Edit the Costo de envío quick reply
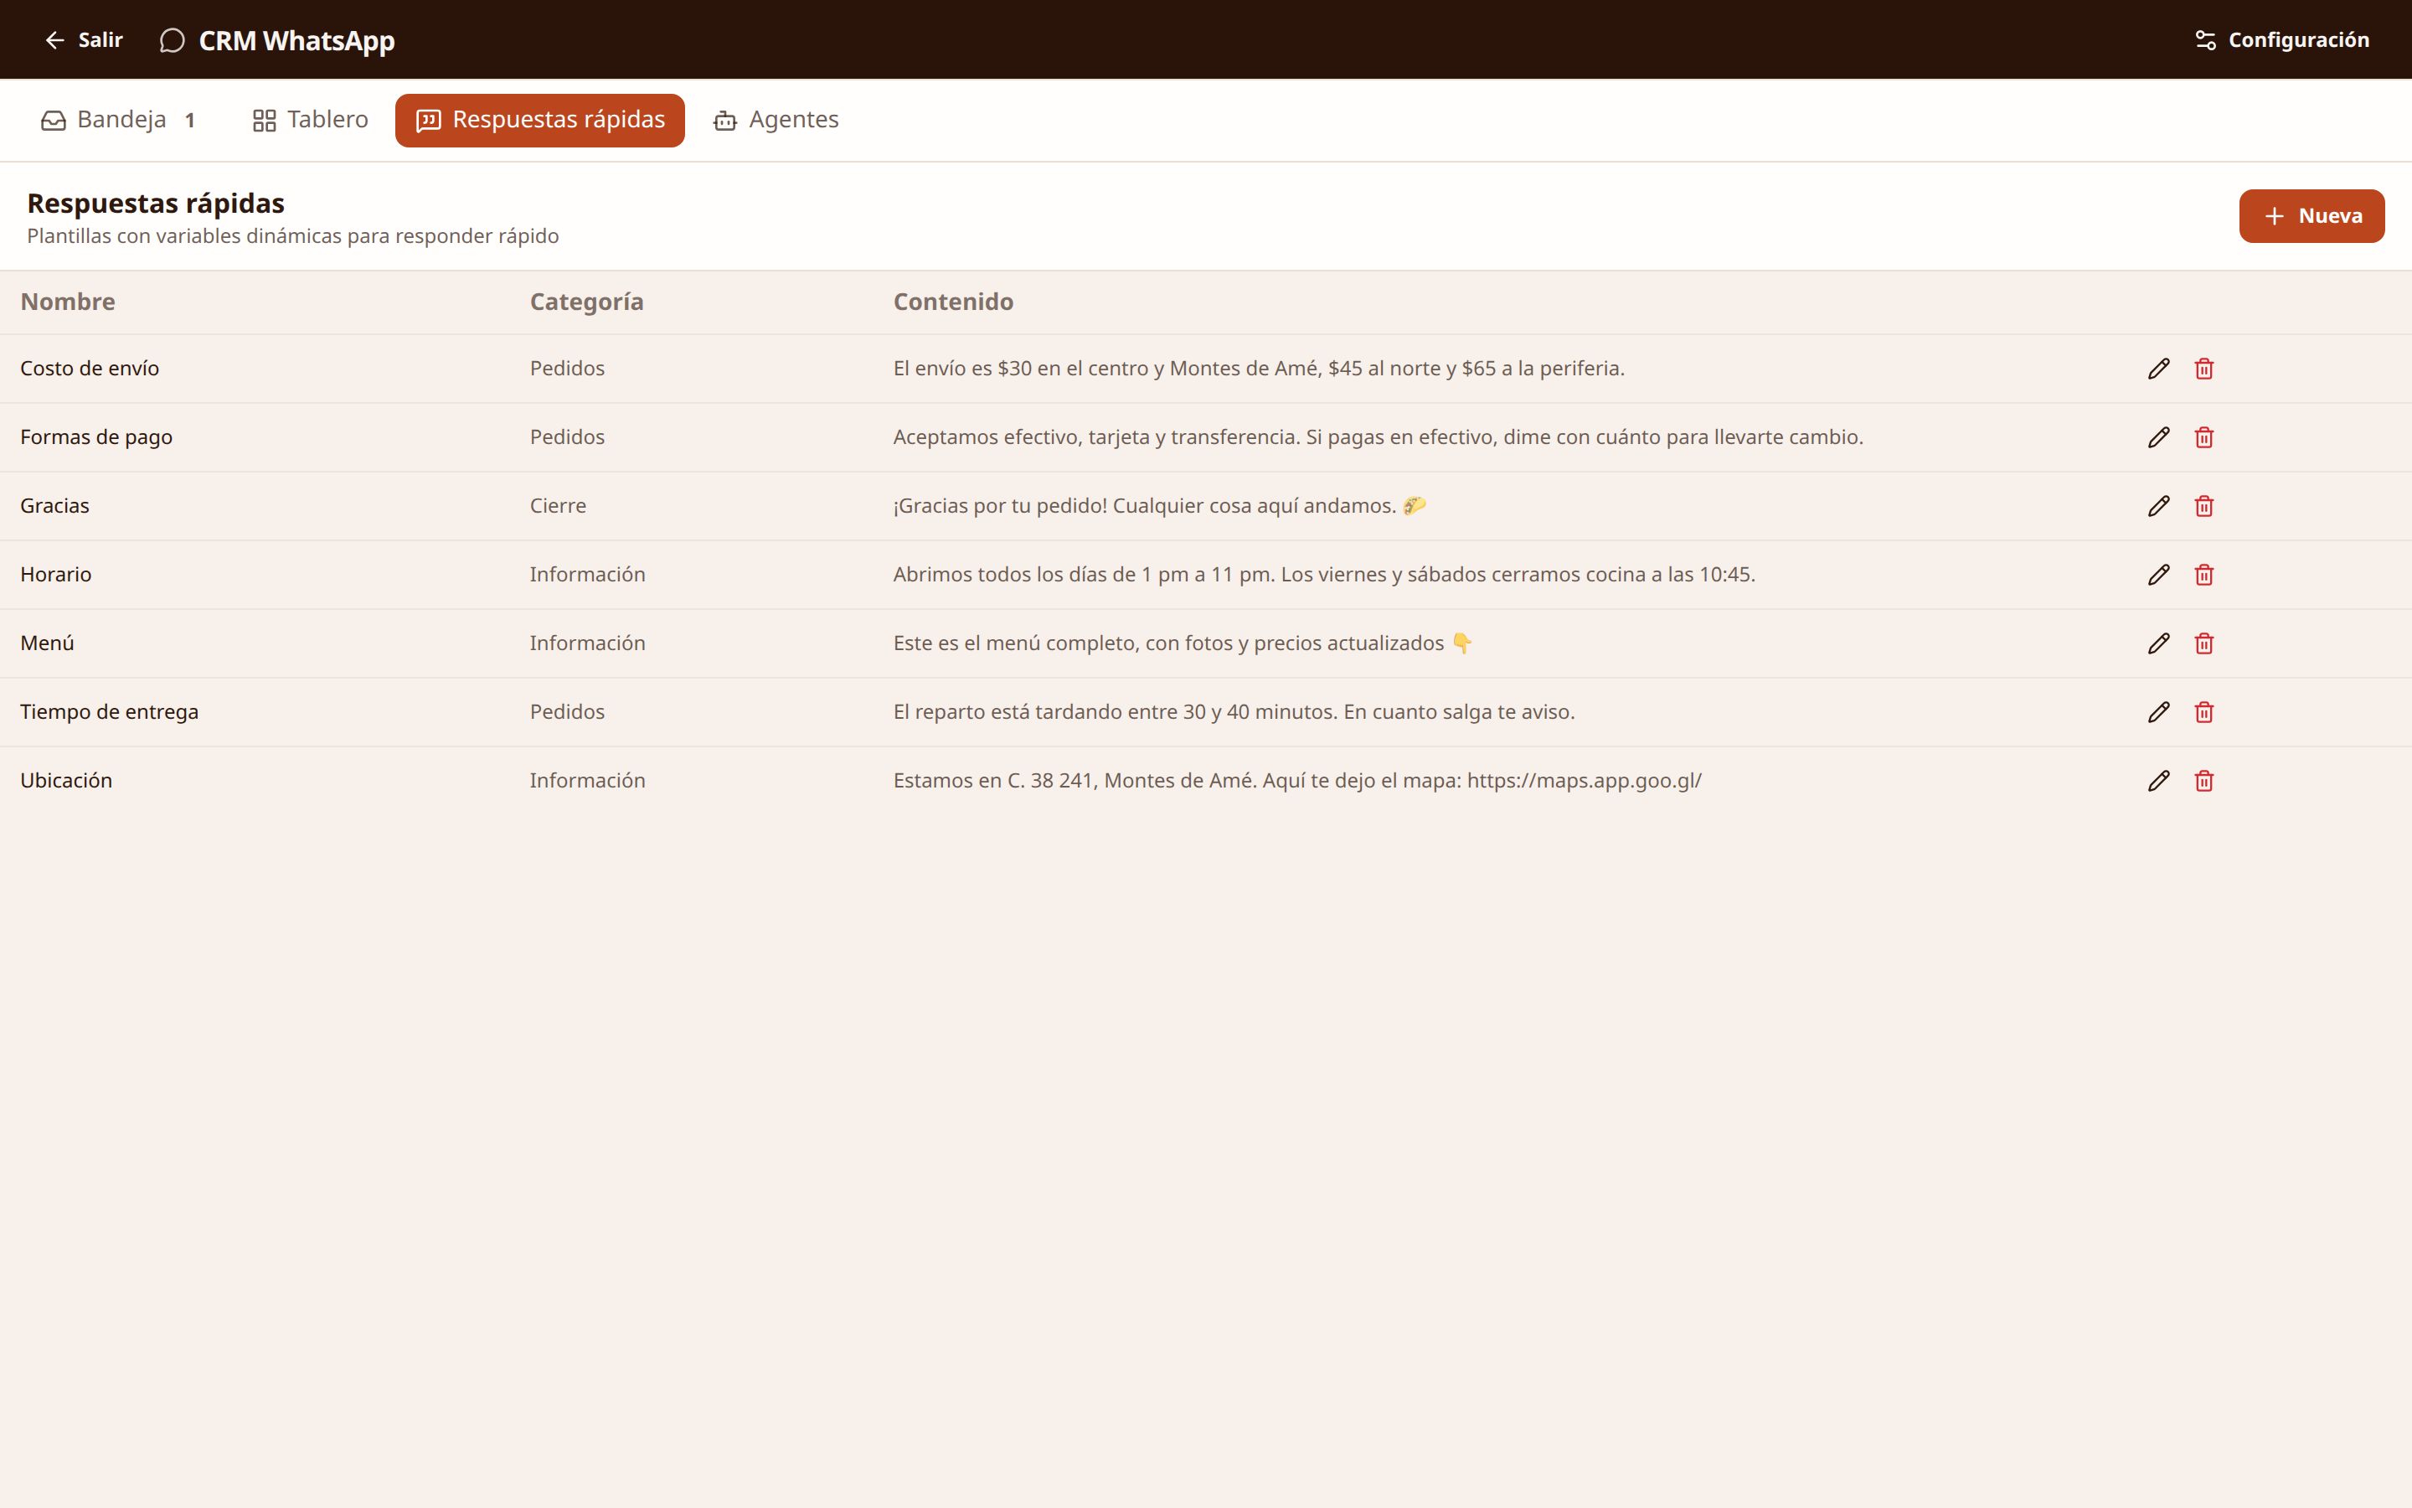This screenshot has height=1508, width=2412. pos(2159,369)
